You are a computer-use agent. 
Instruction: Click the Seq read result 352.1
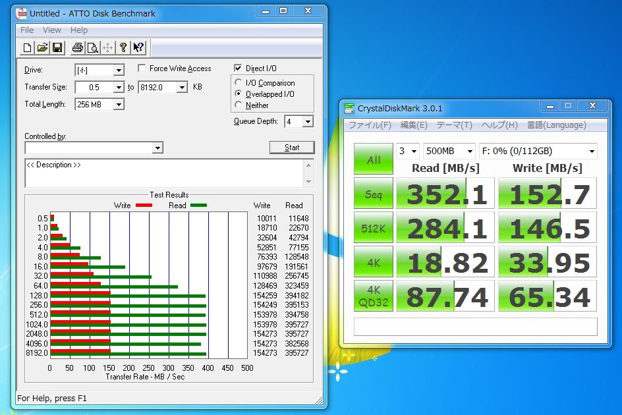[x=445, y=193]
